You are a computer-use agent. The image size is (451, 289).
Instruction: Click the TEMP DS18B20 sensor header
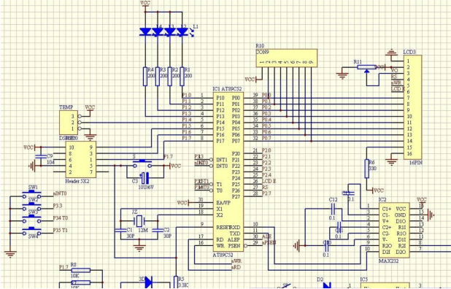click(x=69, y=123)
